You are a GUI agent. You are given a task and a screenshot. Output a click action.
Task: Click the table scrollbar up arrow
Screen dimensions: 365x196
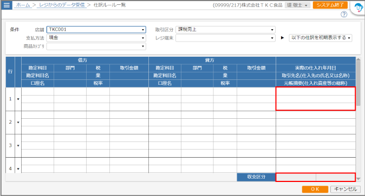359,59
